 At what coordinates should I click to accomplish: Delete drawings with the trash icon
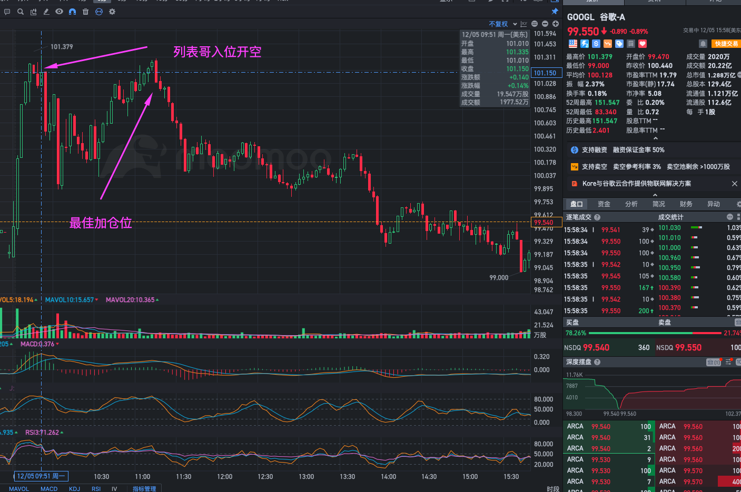[85, 12]
